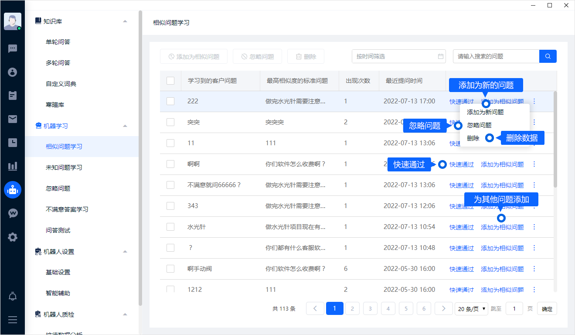The height and width of the screenshot is (335, 575).
Task: Click toolbar 忽略问题 button
Action: 257,56
